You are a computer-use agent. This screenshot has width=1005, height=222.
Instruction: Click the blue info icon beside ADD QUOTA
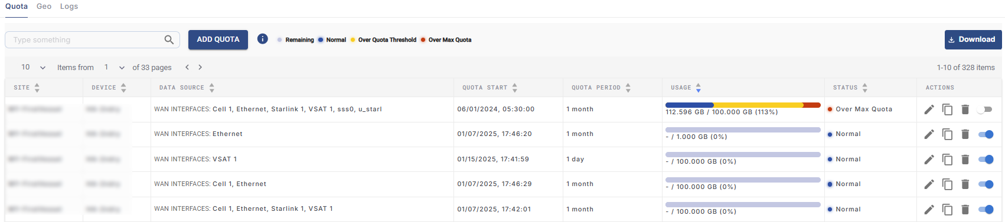pyautogui.click(x=263, y=39)
